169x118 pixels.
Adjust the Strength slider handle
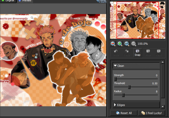115,79
